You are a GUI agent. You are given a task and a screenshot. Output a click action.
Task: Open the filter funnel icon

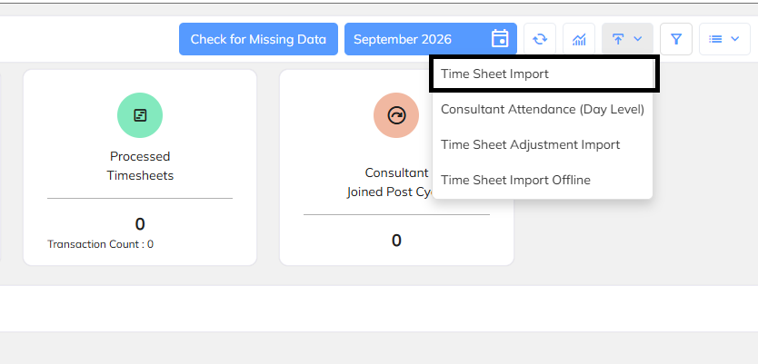click(676, 39)
